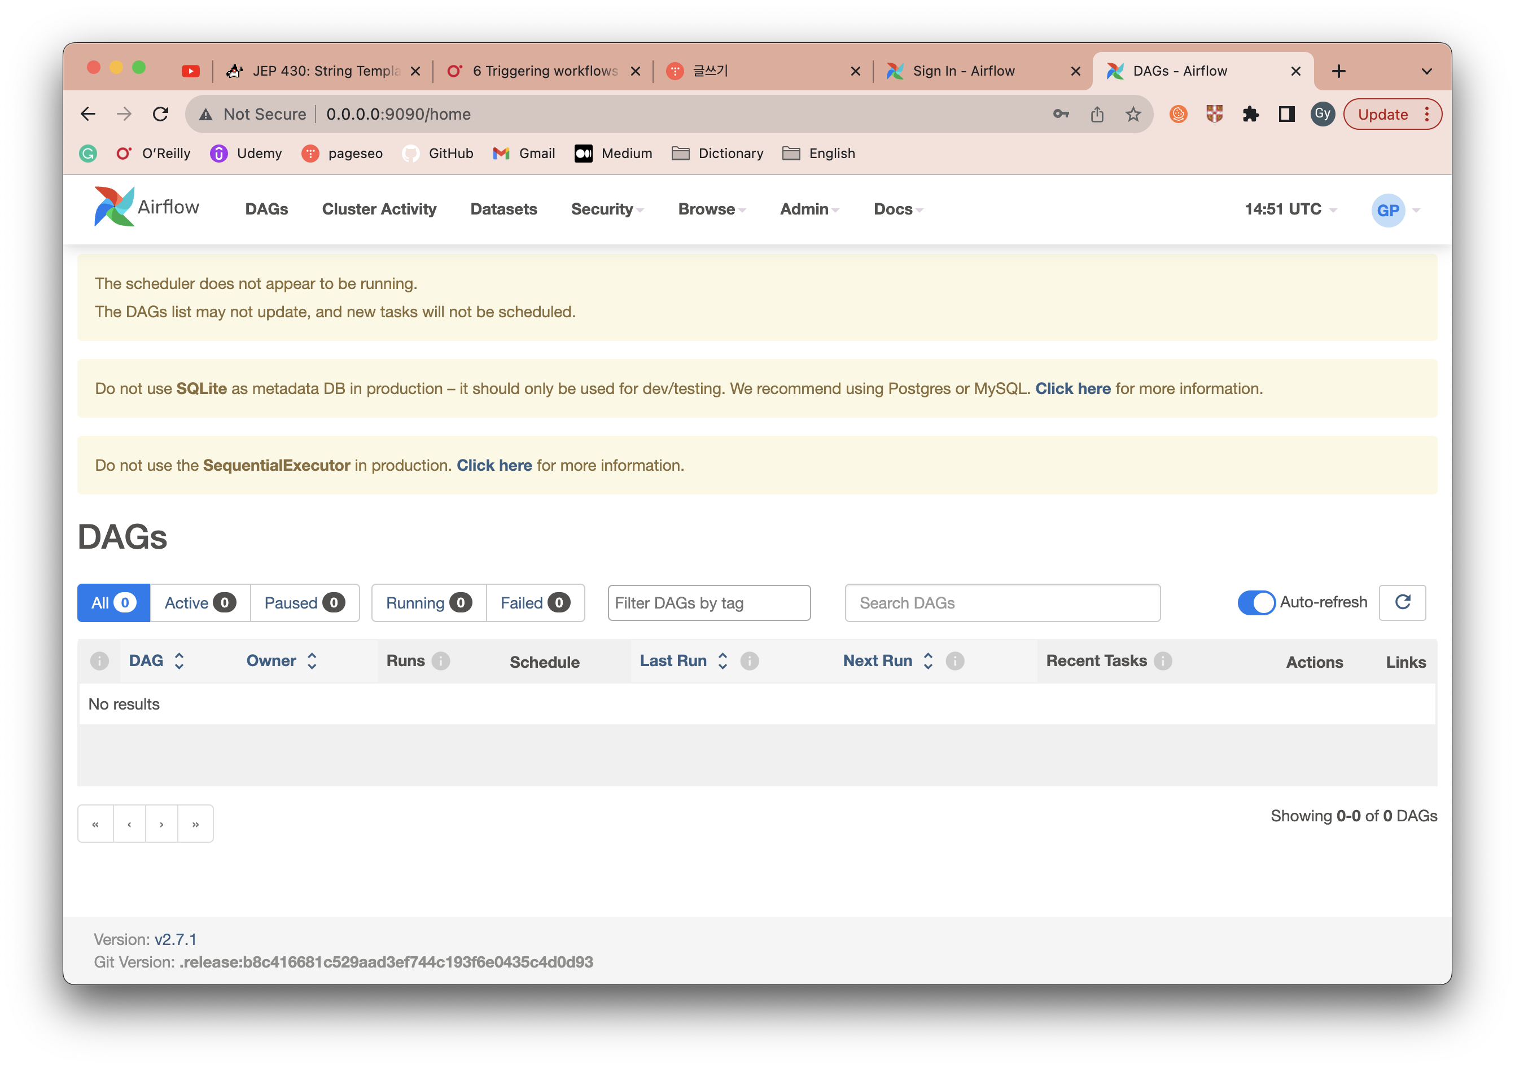Bookmark this page with star icon
This screenshot has width=1515, height=1068.
pyautogui.click(x=1133, y=114)
